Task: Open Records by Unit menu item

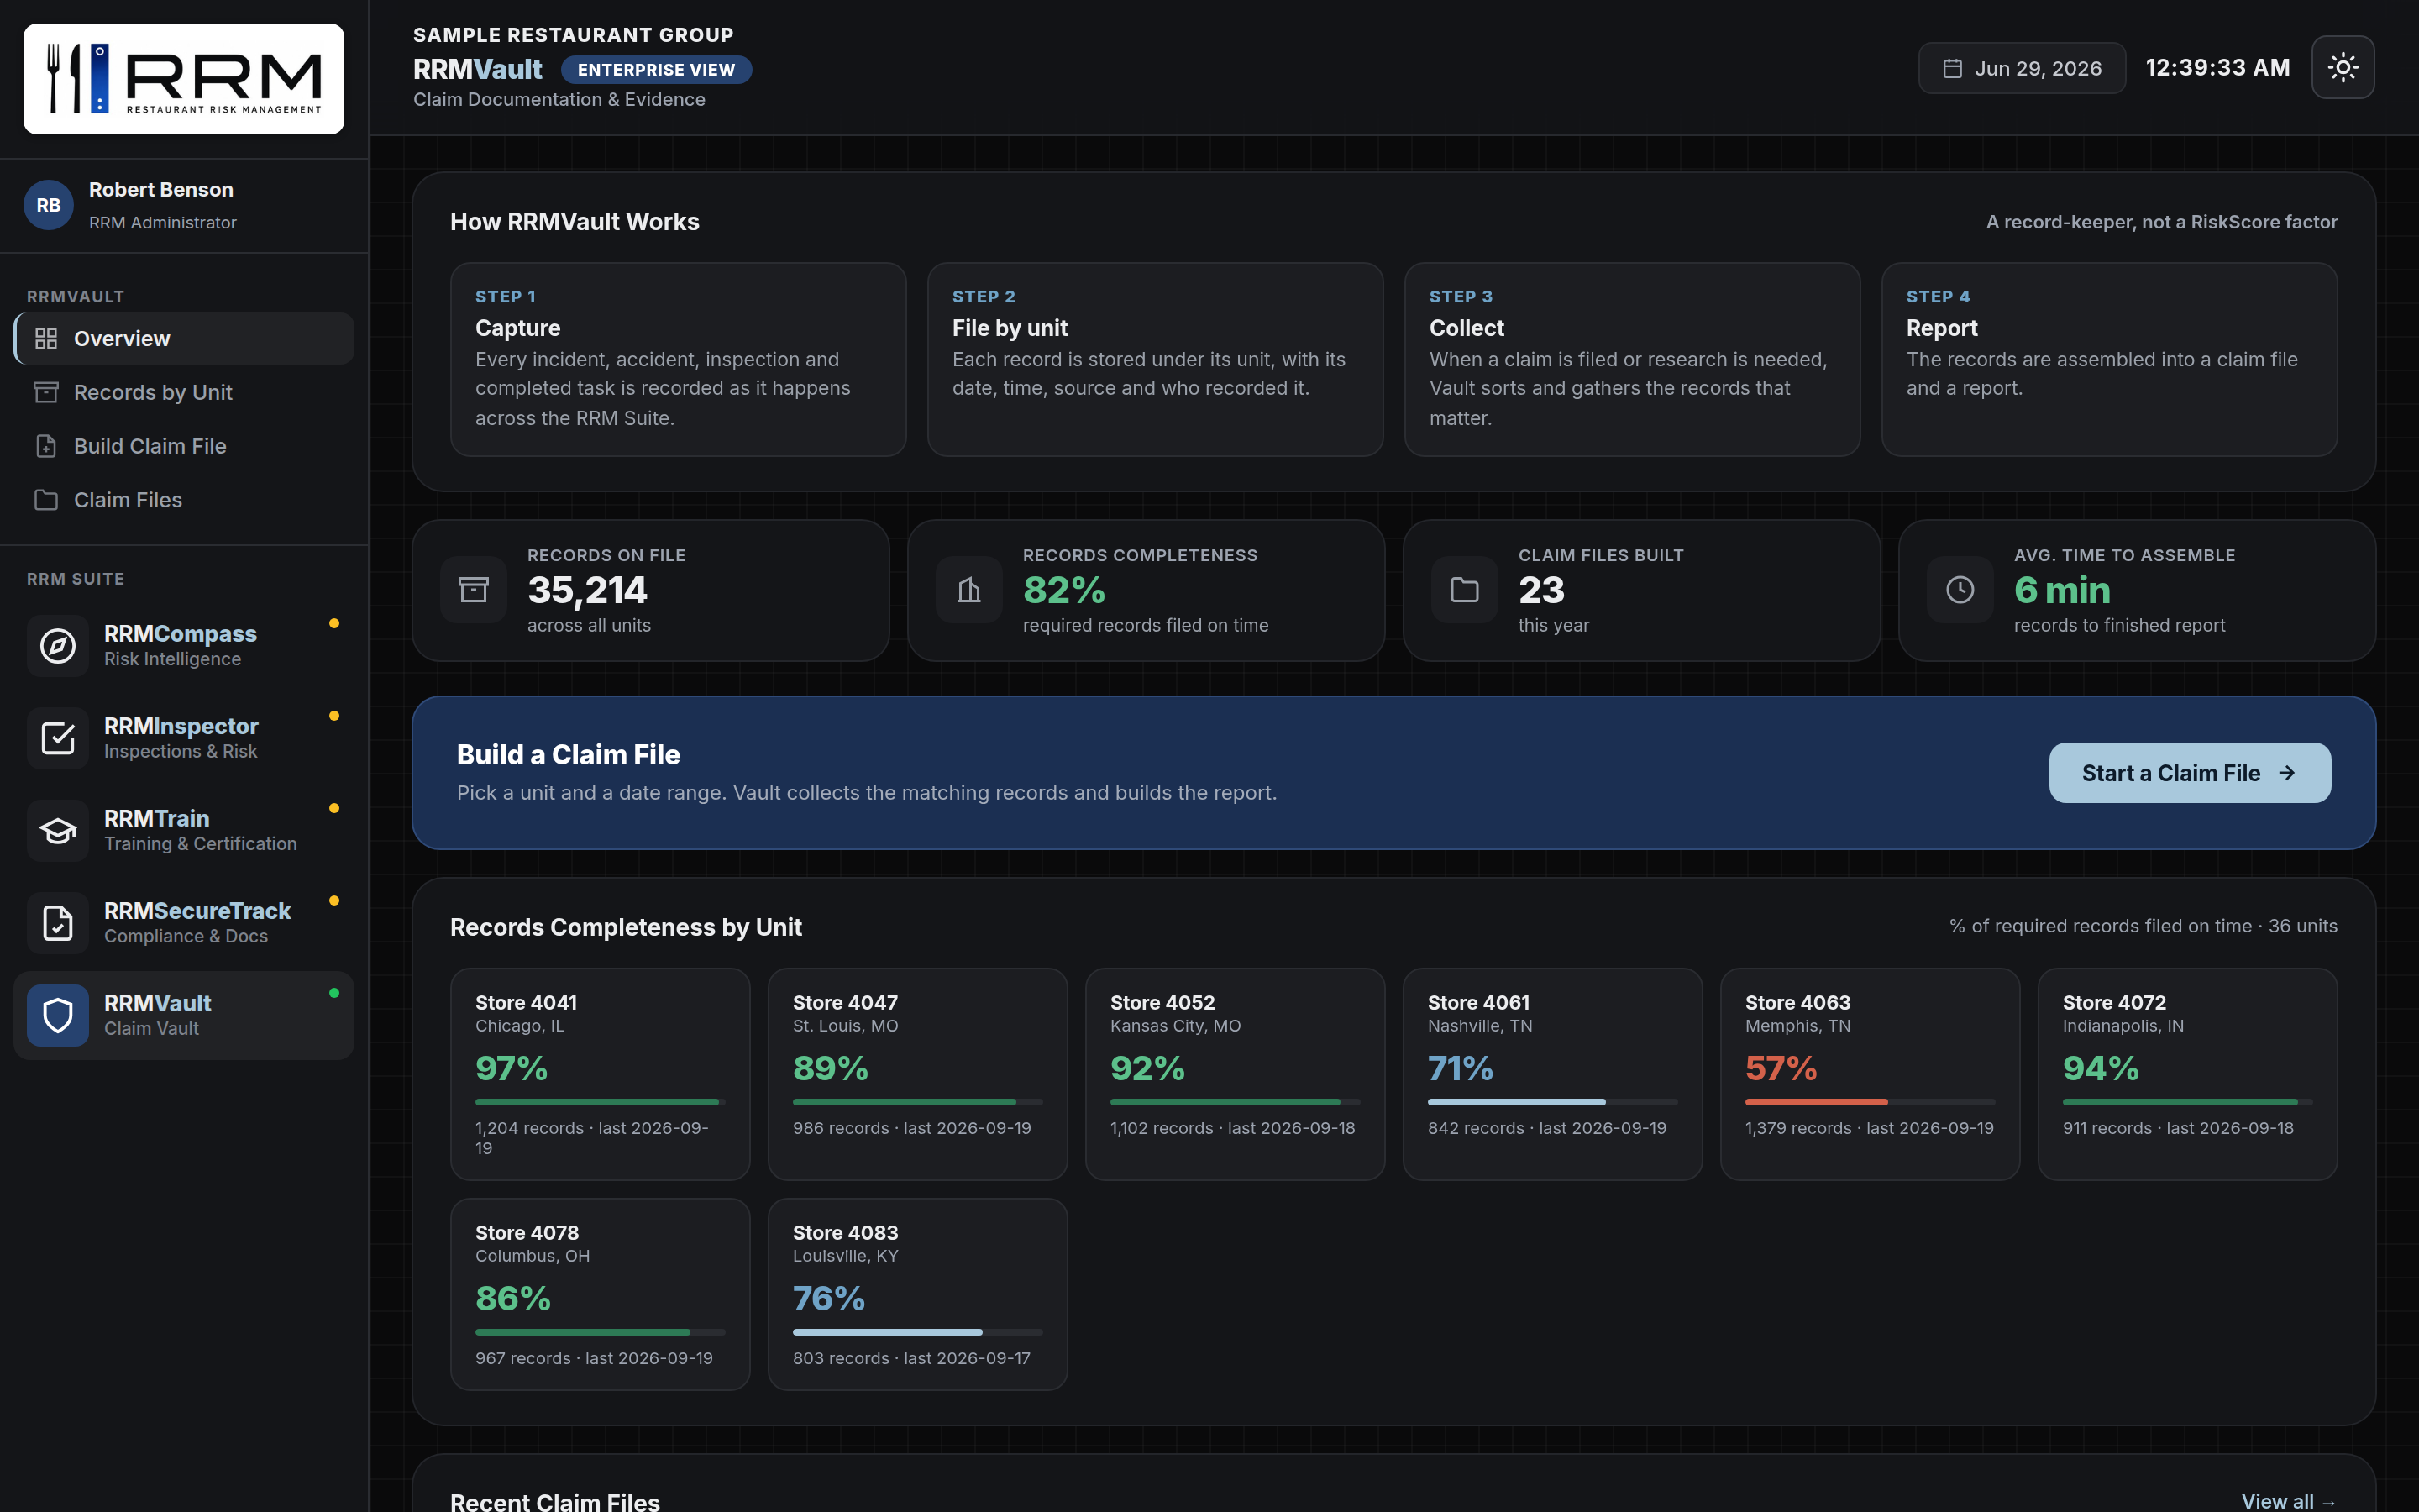Action: (184, 392)
